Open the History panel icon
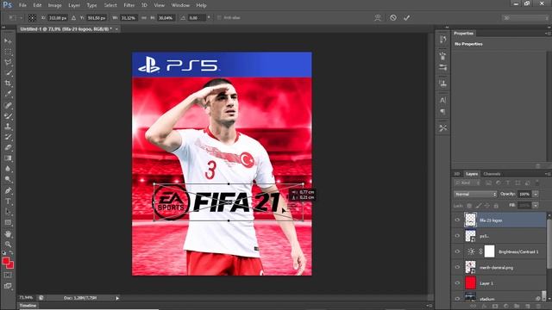The image size is (552, 310). [x=442, y=39]
